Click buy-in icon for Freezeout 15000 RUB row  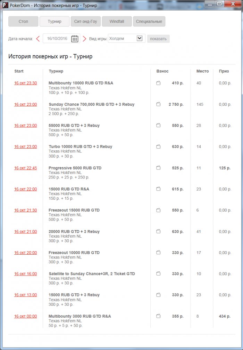coord(158,210)
